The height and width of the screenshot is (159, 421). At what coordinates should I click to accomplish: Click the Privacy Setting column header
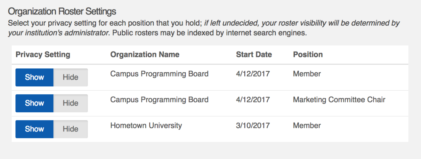(x=43, y=55)
